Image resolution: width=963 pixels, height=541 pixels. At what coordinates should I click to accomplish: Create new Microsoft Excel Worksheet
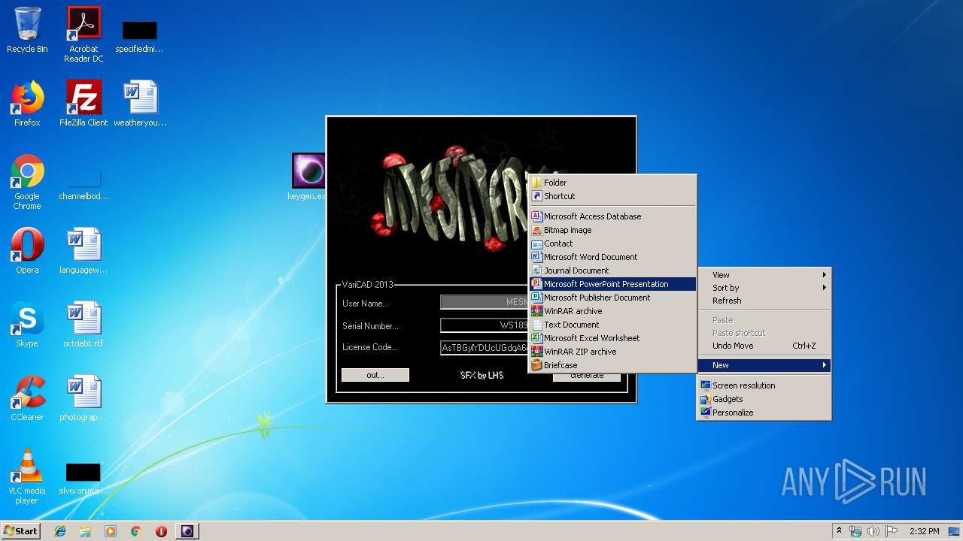(x=612, y=338)
